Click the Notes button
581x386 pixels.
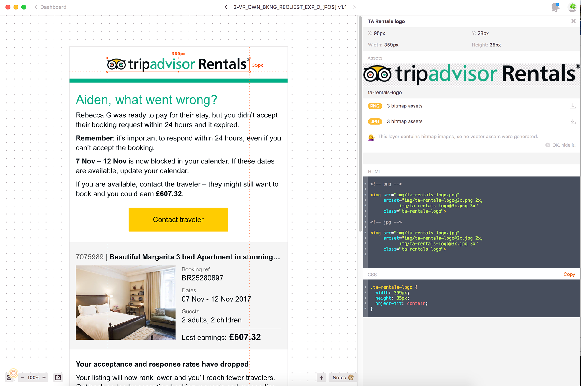(343, 378)
